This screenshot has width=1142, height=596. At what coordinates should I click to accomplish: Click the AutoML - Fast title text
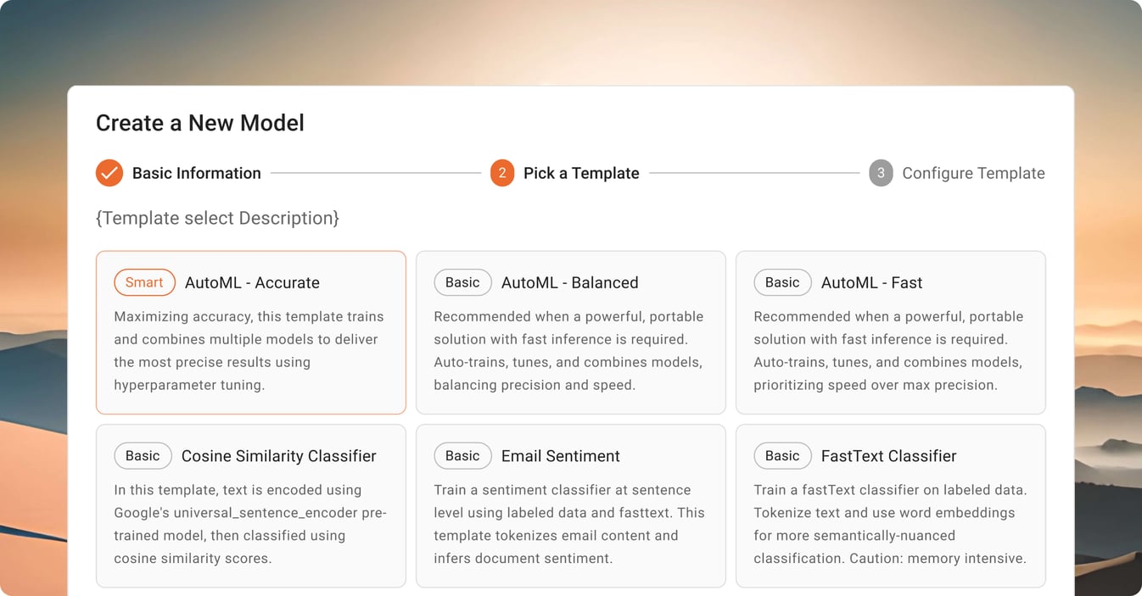[870, 282]
